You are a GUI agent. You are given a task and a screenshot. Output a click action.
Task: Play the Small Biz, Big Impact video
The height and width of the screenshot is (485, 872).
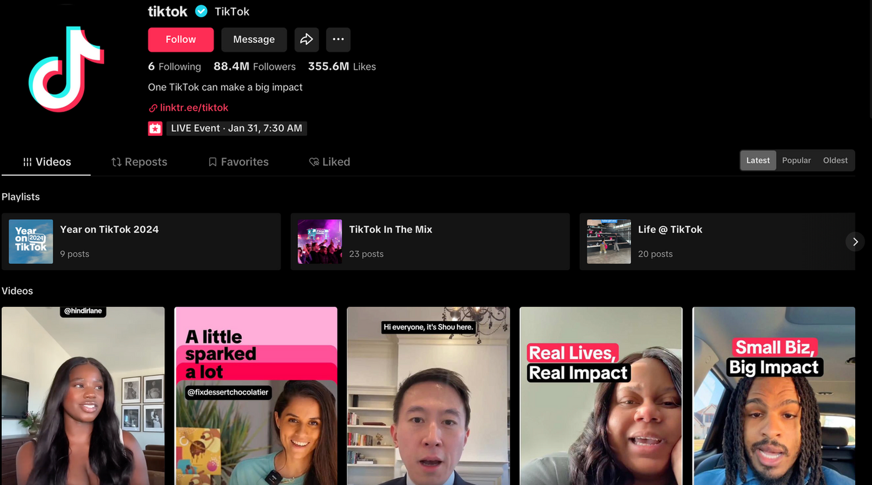774,396
